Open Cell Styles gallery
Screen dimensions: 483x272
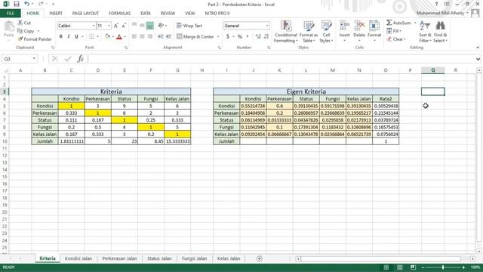coord(326,32)
